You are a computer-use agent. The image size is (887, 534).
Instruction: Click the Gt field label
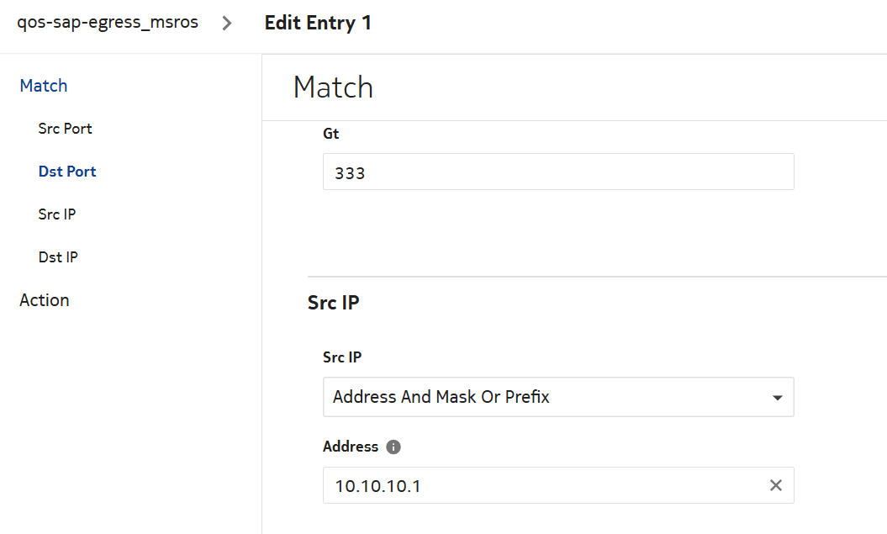[331, 134]
